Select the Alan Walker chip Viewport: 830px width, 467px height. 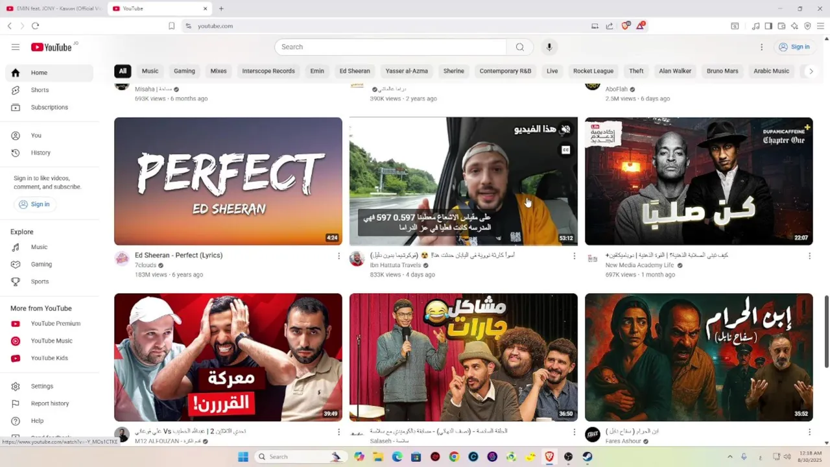click(675, 71)
